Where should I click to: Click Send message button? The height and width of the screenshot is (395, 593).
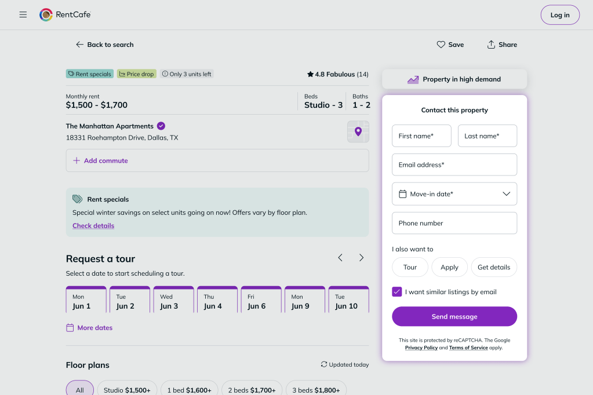pyautogui.click(x=454, y=316)
